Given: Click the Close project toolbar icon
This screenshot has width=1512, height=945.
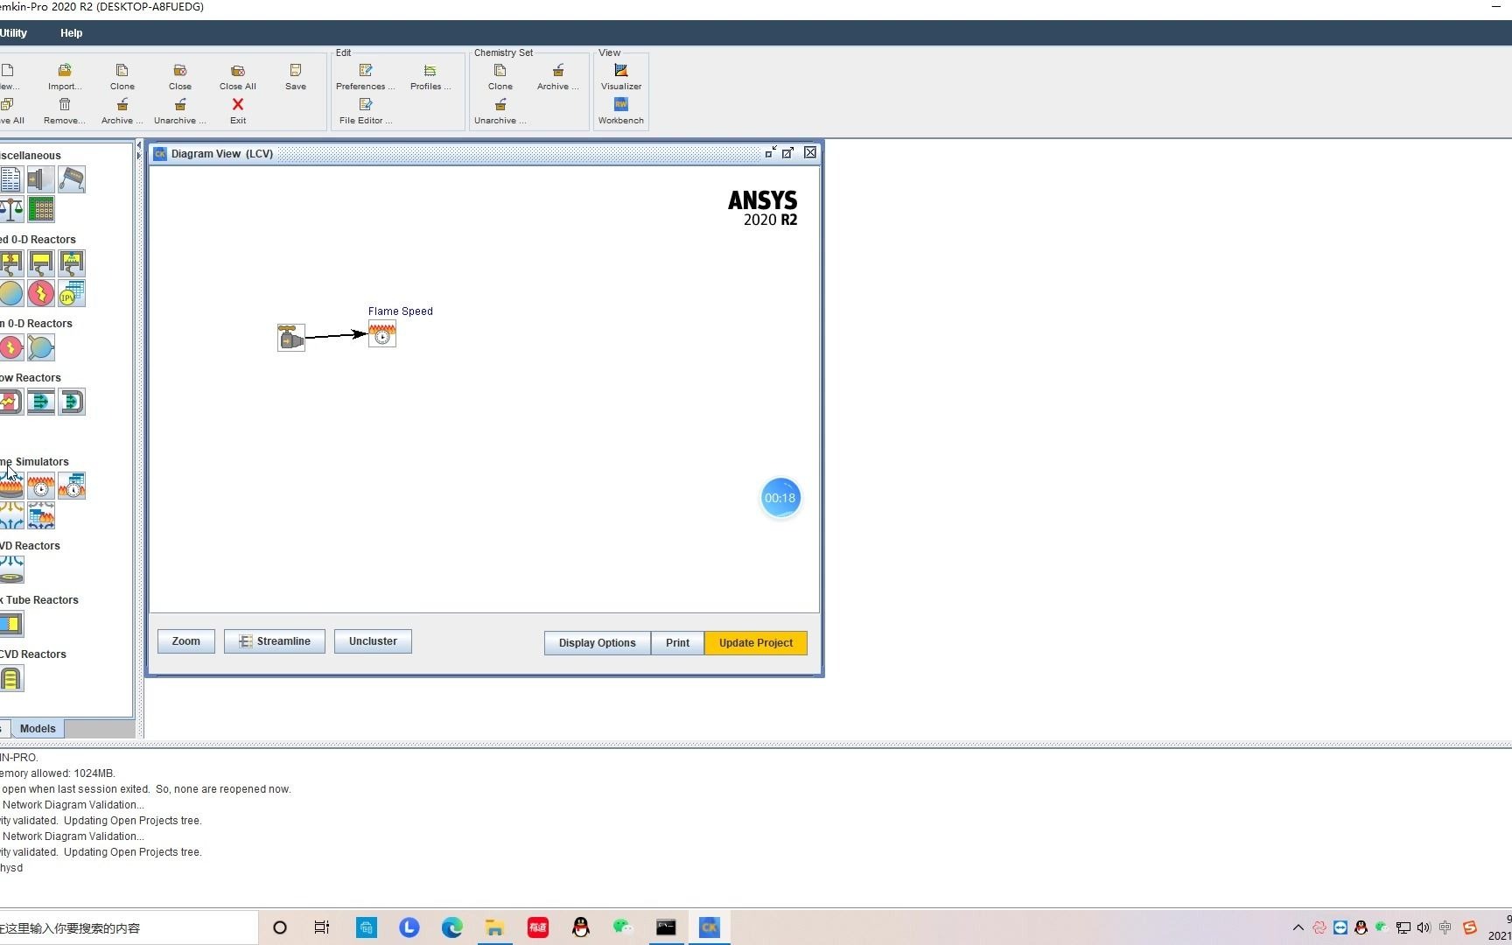Looking at the screenshot, I should click(x=180, y=71).
